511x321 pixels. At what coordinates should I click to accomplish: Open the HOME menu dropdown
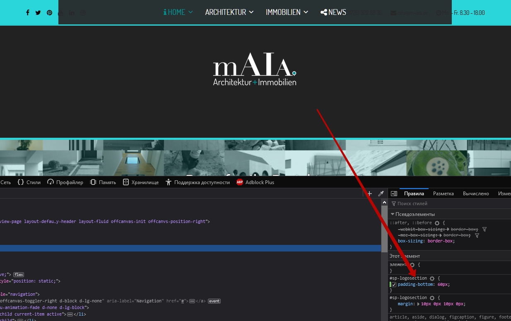pos(178,12)
